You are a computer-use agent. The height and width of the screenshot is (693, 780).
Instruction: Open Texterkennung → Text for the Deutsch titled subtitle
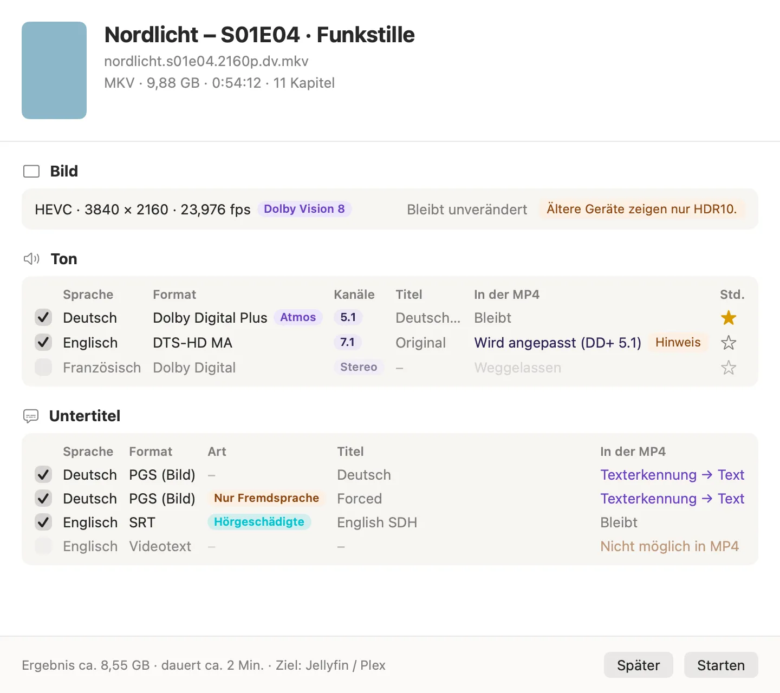coord(672,475)
